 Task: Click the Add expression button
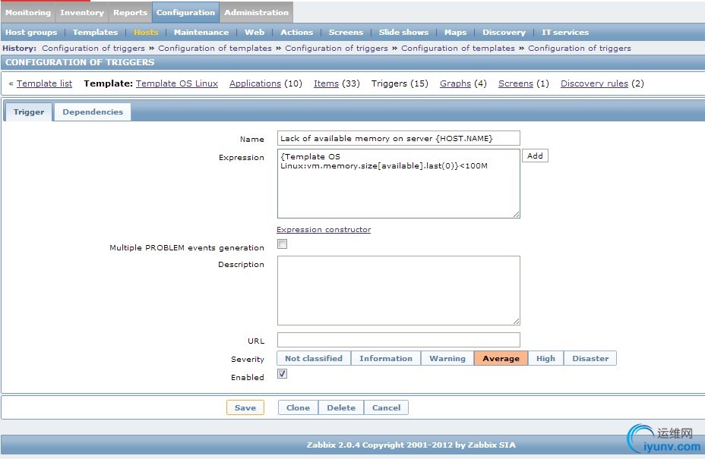pos(535,156)
